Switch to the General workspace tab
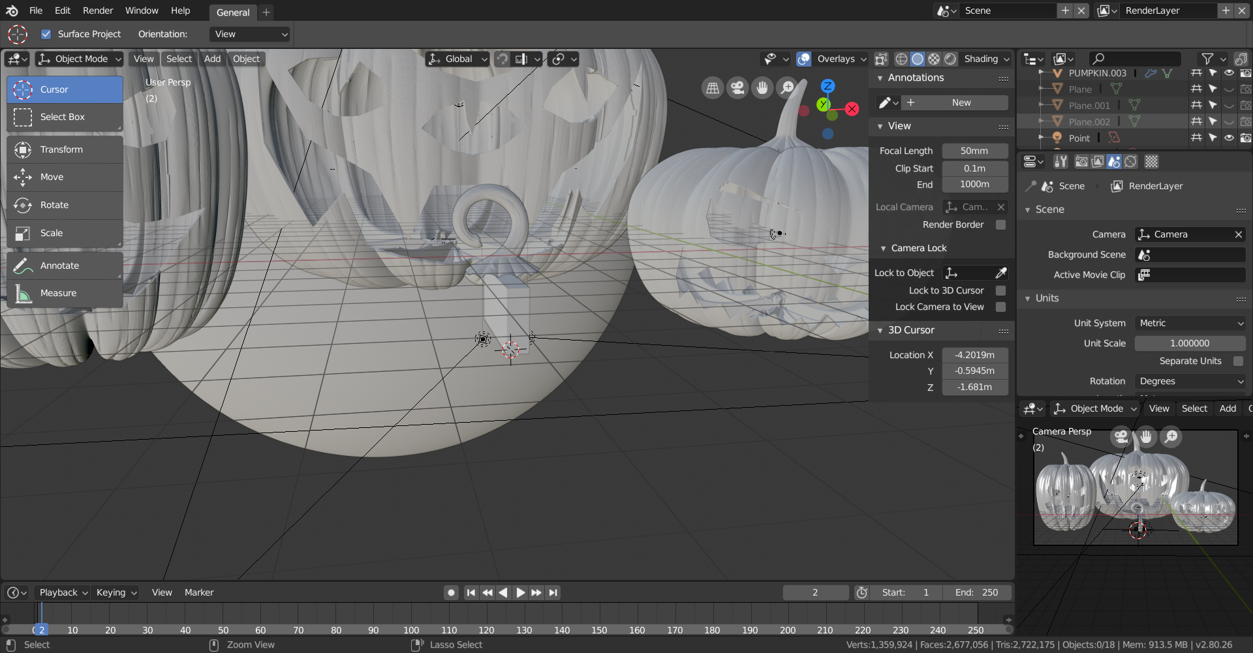 [233, 12]
